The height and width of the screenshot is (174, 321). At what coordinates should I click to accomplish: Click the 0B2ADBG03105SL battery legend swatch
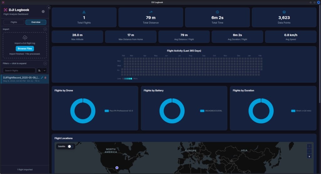[202, 111]
